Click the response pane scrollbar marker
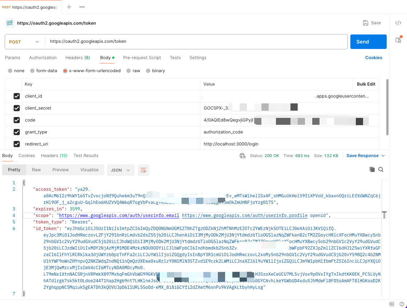Screen dimensions: 407x308 (x=384, y=215)
